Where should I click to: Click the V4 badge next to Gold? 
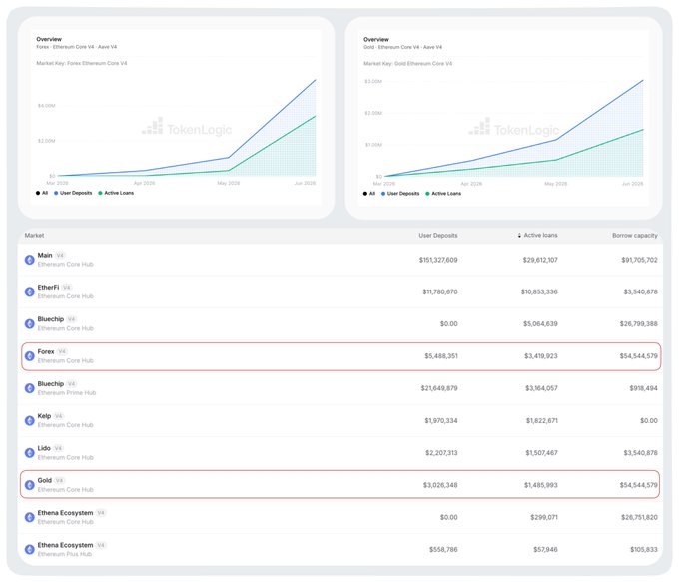point(59,480)
